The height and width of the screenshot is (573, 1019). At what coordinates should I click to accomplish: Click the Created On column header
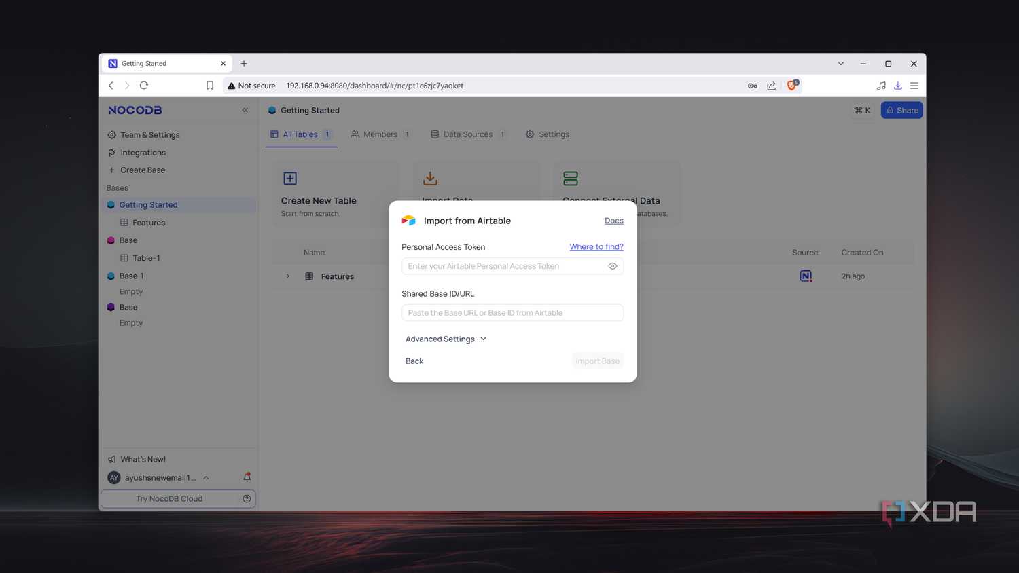coord(862,253)
